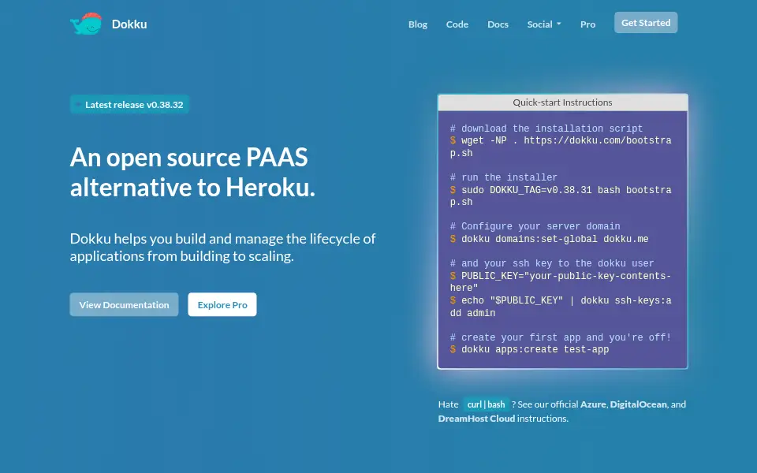Click the 'An open source PAAS' headline
Image resolution: width=757 pixels, height=473 pixels.
pyautogui.click(x=192, y=172)
